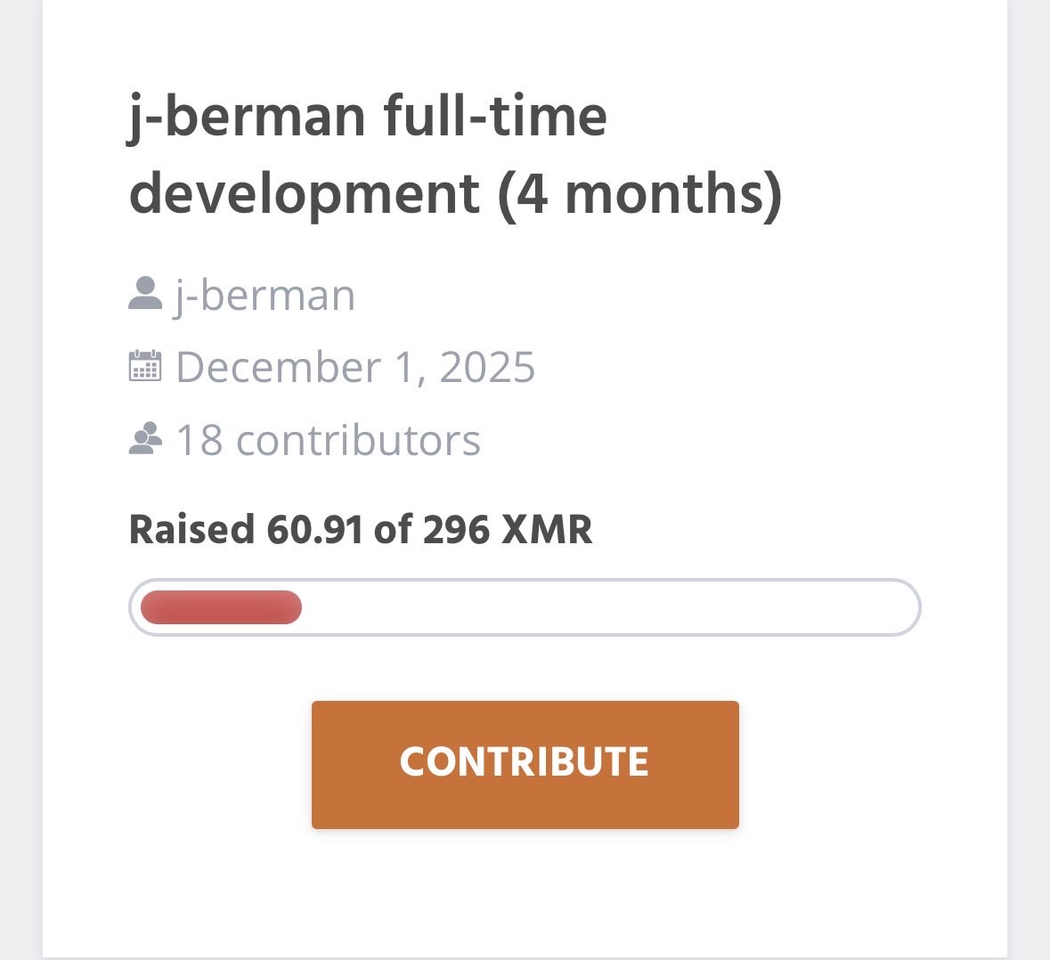Select the 60.91 raised amount figure
Viewport: 1050px width, 960px height.
tap(314, 529)
